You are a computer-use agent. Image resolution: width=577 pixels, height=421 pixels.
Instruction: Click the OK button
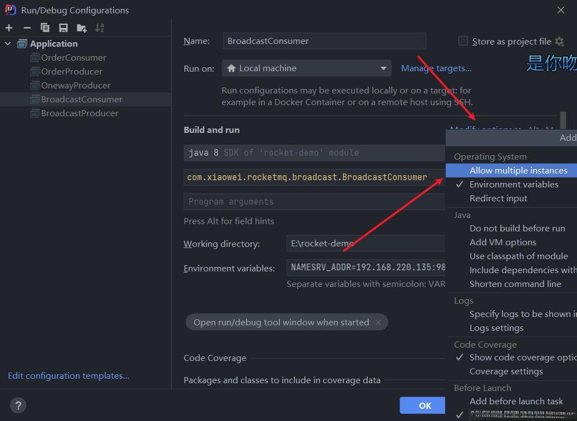(x=423, y=405)
